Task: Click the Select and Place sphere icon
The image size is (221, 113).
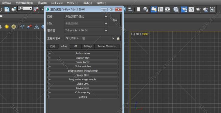Action: [14, 9]
